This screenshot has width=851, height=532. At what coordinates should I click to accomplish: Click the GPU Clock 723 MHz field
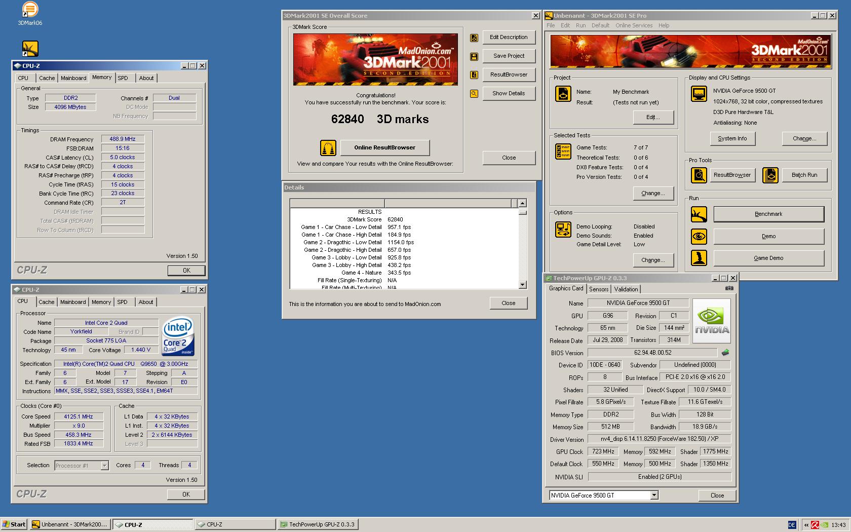(x=603, y=452)
